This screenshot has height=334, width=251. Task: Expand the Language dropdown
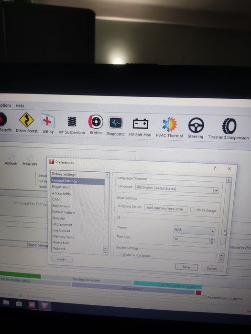click(x=216, y=190)
